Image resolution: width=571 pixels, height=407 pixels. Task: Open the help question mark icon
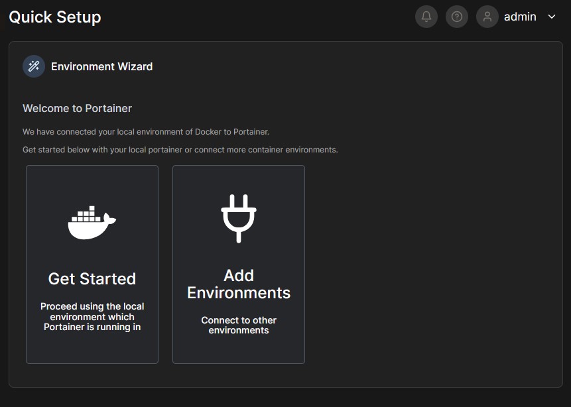tap(457, 17)
